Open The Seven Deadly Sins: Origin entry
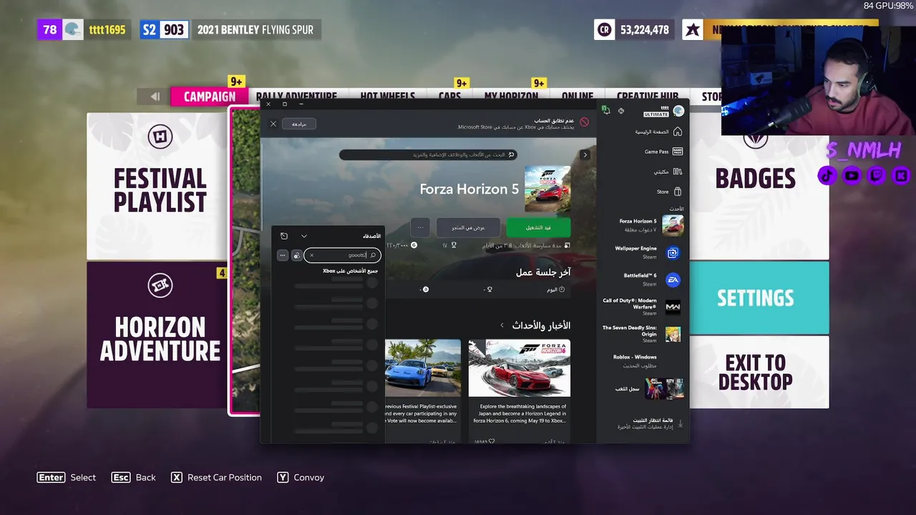 tap(642, 333)
